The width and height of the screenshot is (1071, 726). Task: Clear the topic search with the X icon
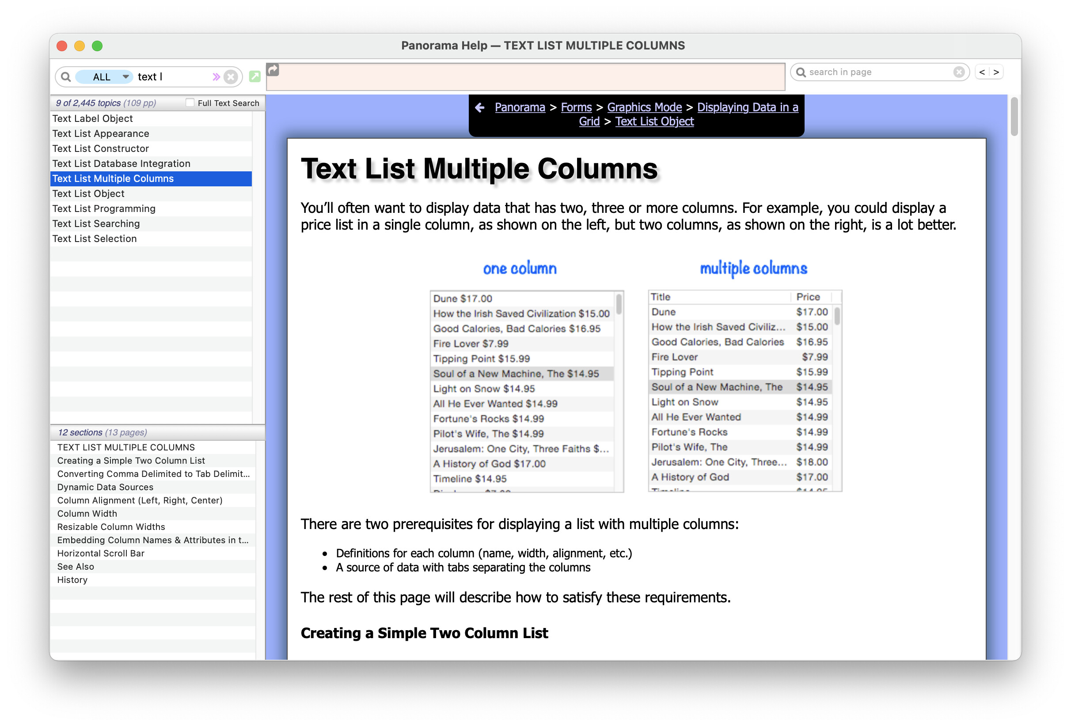(231, 76)
